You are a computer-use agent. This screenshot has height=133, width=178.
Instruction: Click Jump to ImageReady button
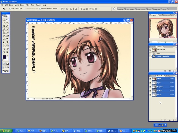(x=6, y=71)
